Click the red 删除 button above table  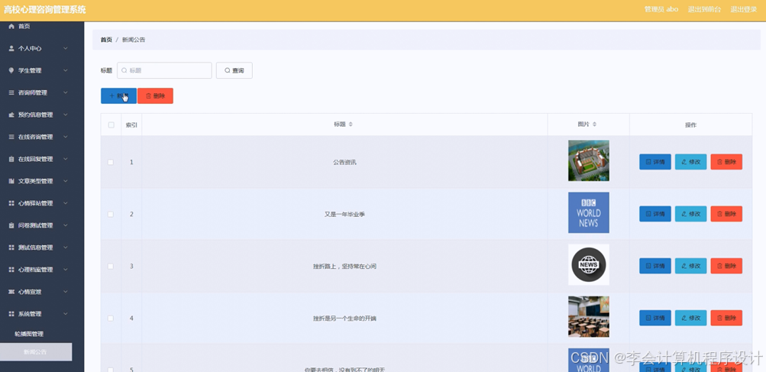pyautogui.click(x=155, y=95)
